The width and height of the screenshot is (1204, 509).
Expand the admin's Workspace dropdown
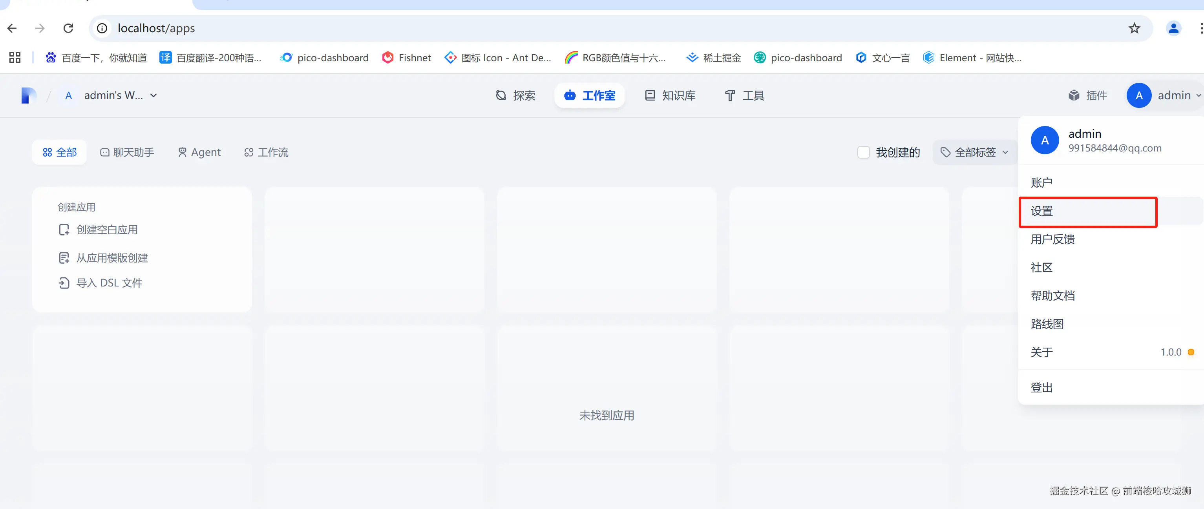point(153,95)
